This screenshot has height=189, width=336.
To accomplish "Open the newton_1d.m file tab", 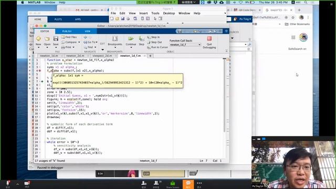I will [49, 56].
